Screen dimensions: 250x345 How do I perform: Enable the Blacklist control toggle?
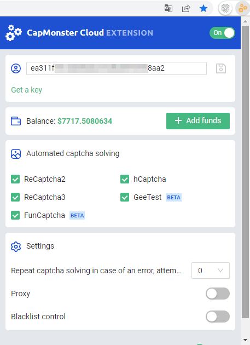coord(218,317)
